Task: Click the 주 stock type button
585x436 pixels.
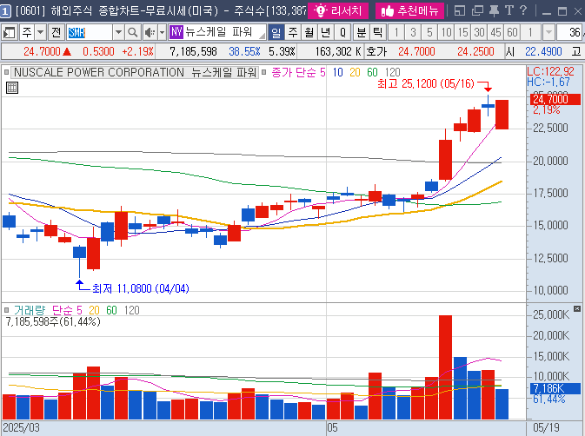Action: tap(27, 33)
